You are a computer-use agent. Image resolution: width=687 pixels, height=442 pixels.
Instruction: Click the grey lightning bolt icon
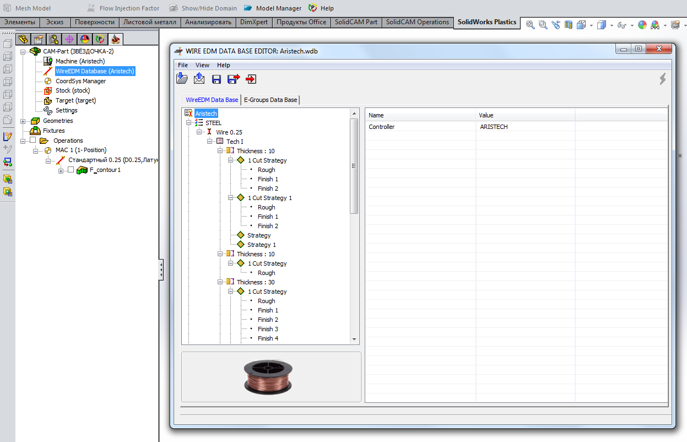(662, 79)
